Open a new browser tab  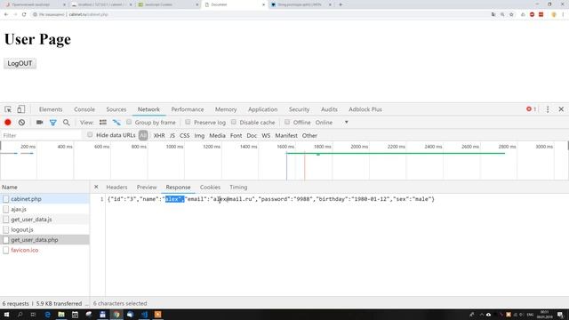click(x=341, y=4)
